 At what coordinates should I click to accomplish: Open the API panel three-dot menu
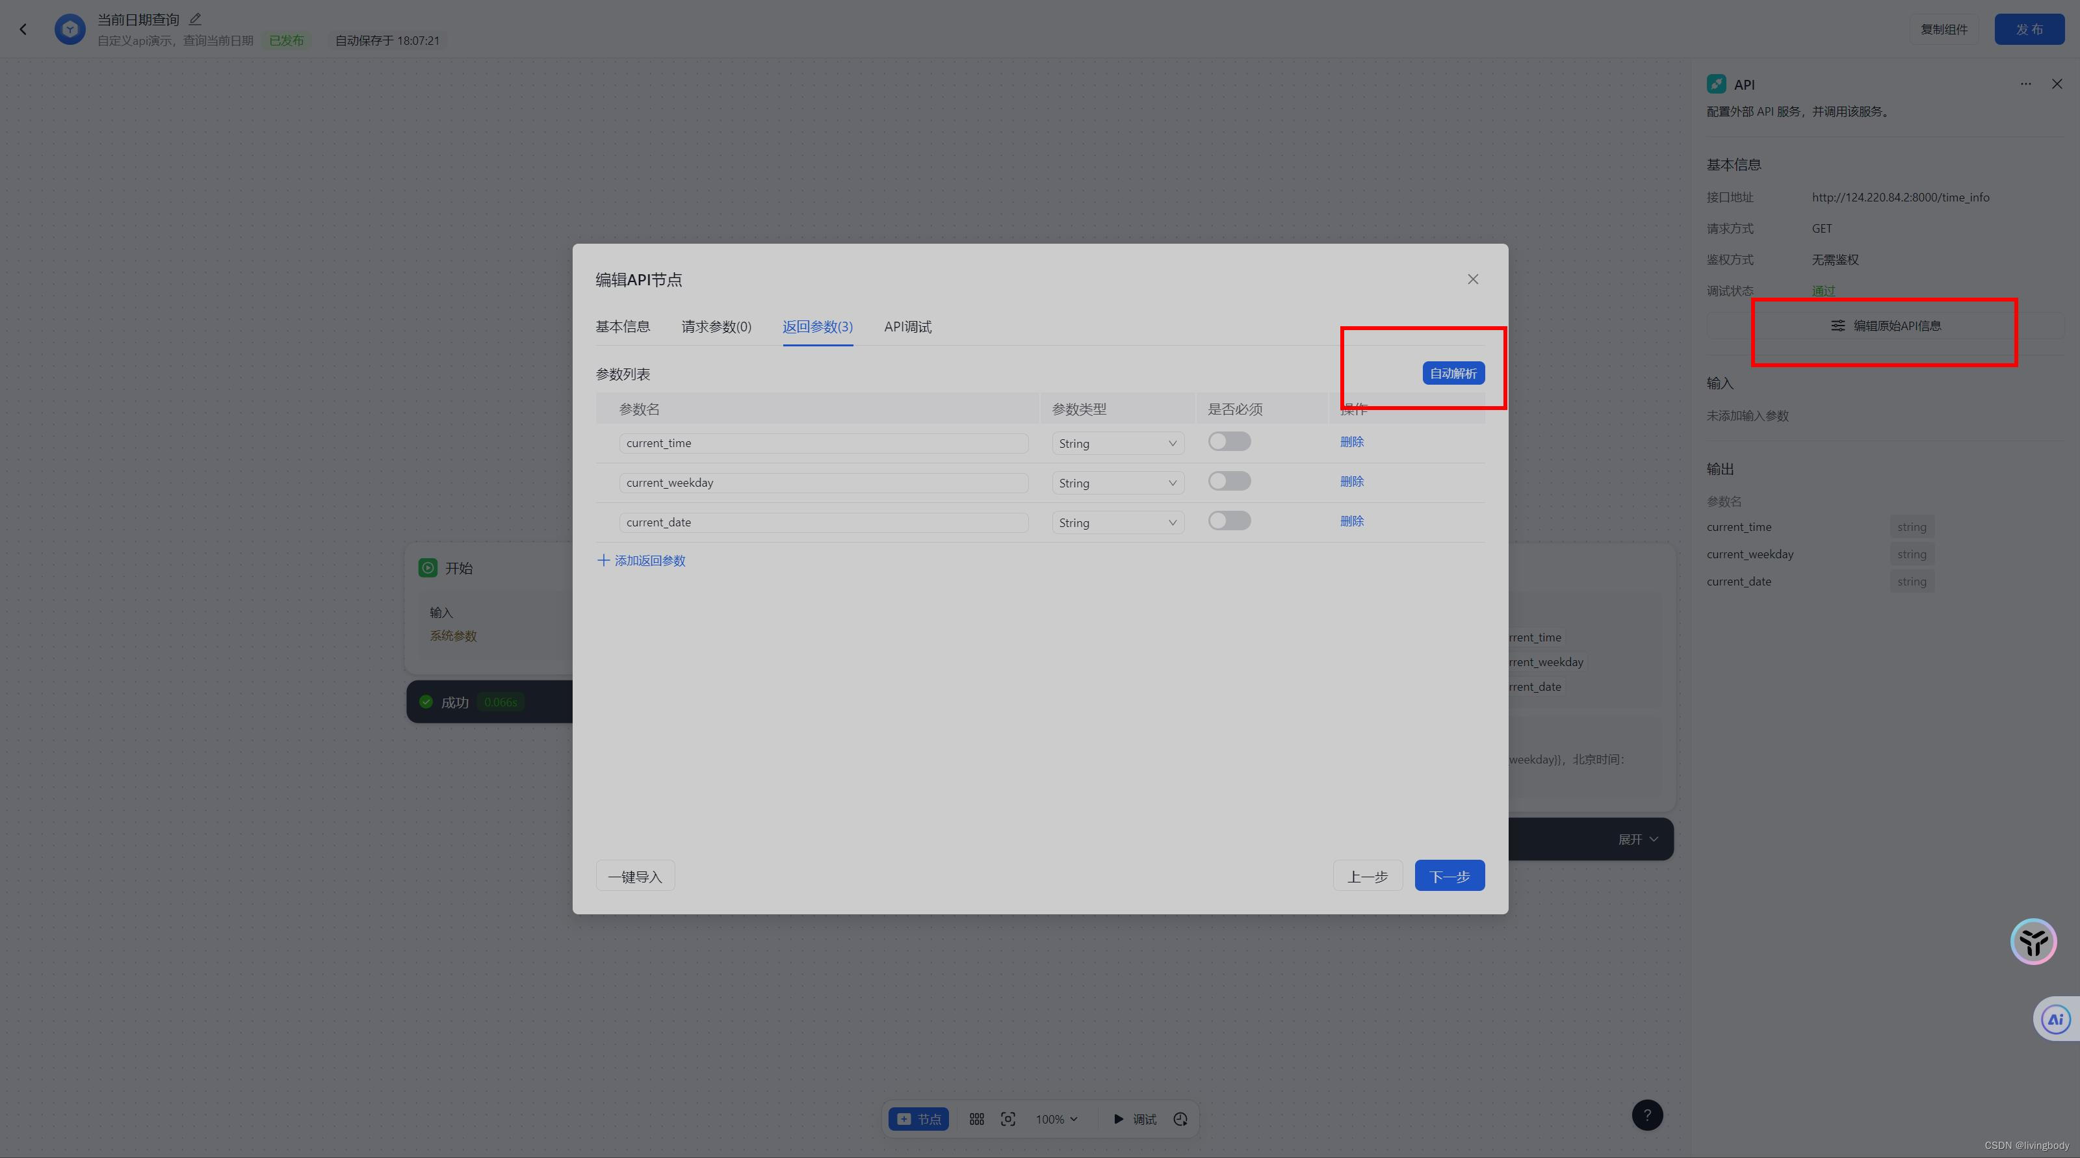point(2026,84)
